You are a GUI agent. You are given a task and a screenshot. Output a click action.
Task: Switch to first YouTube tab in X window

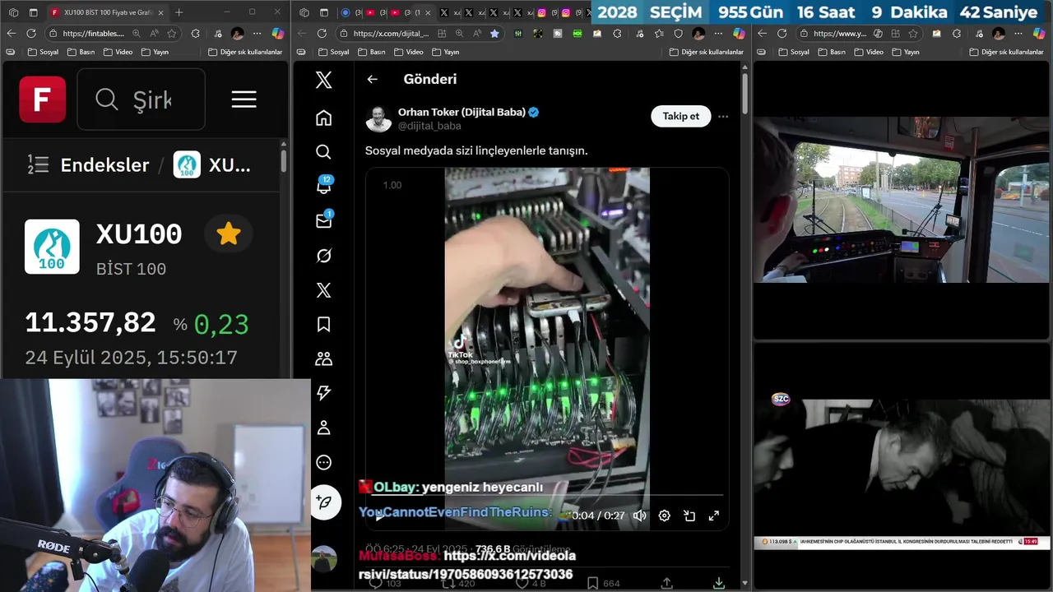pyautogui.click(x=369, y=12)
